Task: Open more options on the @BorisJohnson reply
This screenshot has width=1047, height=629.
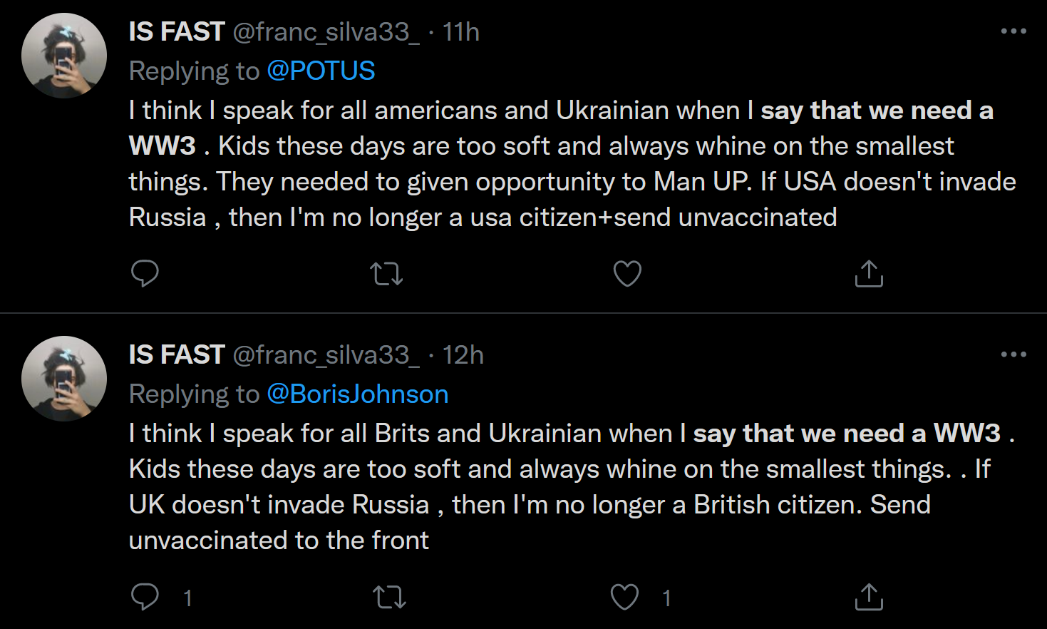Action: point(1014,354)
